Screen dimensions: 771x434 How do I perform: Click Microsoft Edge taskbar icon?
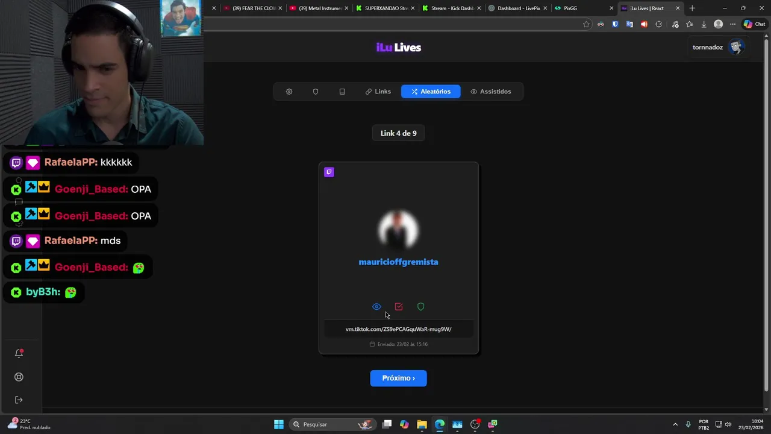point(440,424)
